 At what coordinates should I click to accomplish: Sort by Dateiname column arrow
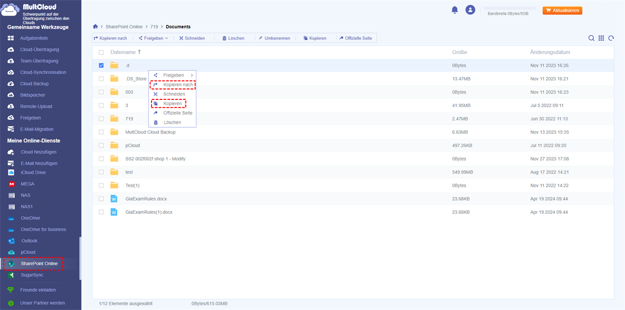[x=139, y=52]
